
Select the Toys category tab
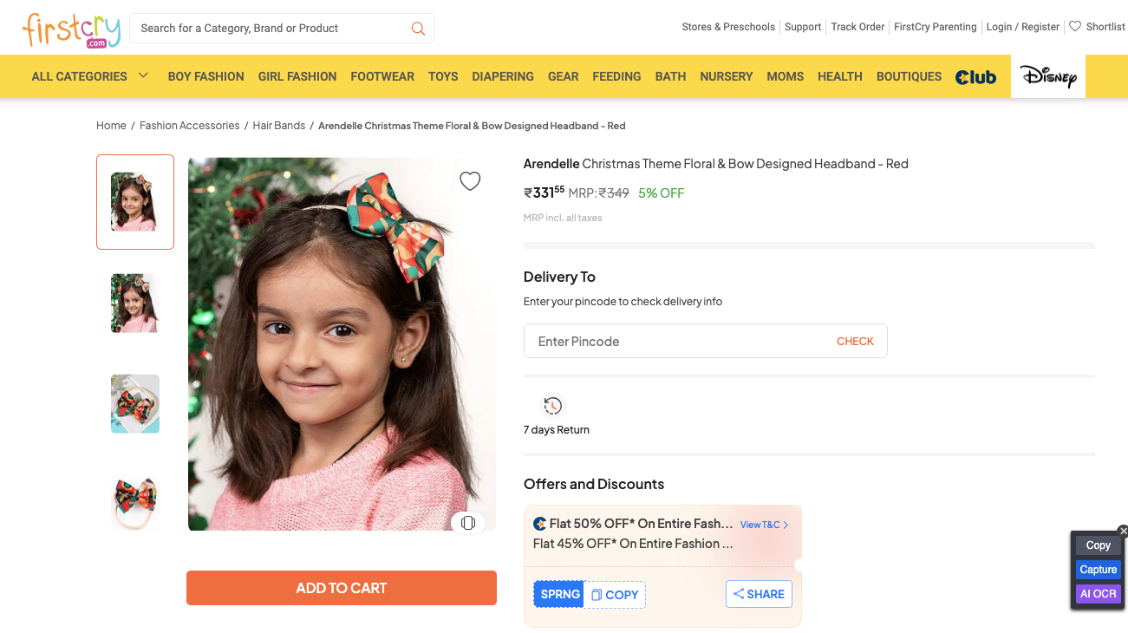pos(443,76)
